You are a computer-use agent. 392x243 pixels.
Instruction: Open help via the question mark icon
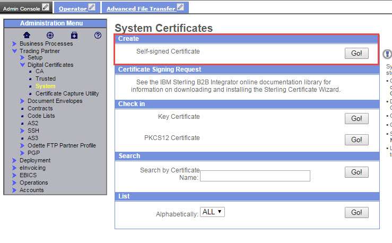(98, 36)
